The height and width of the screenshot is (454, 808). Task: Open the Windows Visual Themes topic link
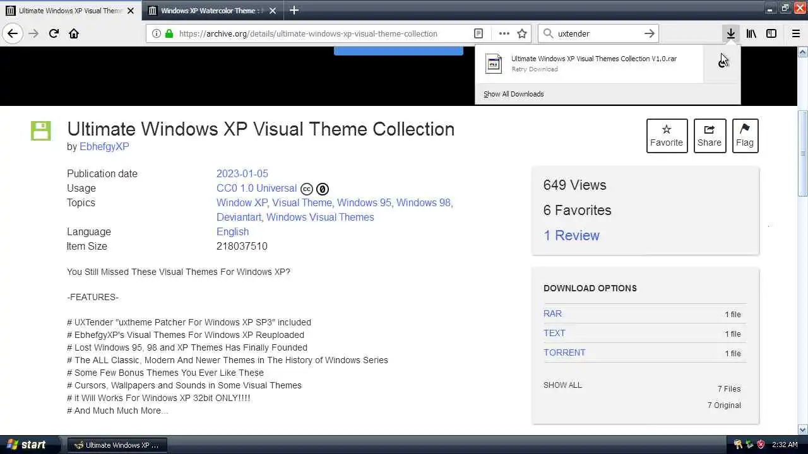pos(320,217)
